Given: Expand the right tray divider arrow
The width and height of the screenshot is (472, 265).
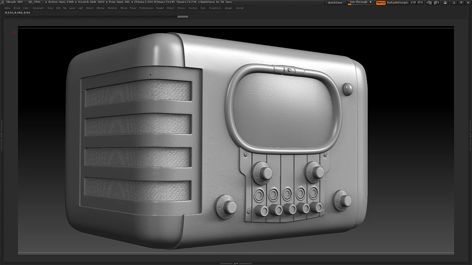Looking at the screenshot, I should [x=470, y=135].
